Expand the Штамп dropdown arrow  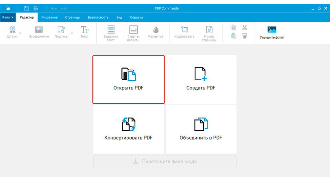(x=20, y=33)
